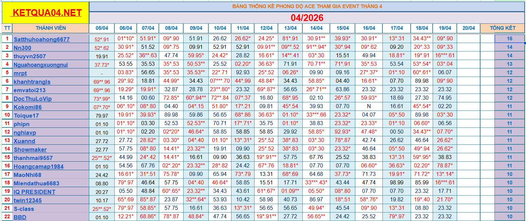The height and width of the screenshot is (221, 526).
Task: Open the khanhtrangls member link
Action: [x=32, y=82]
